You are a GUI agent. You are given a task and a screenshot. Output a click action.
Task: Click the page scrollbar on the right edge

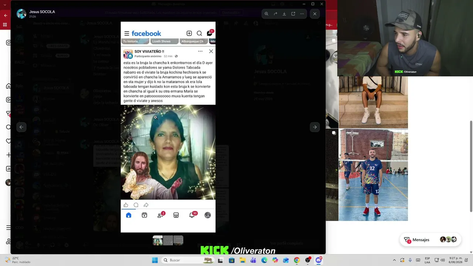click(471, 166)
